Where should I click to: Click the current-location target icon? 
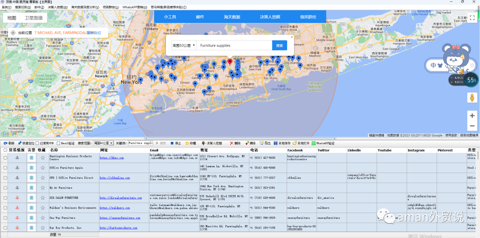pyautogui.click(x=13, y=33)
